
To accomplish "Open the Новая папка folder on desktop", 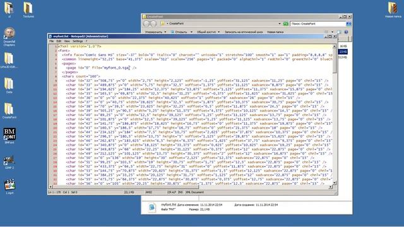I will click(x=393, y=10).
